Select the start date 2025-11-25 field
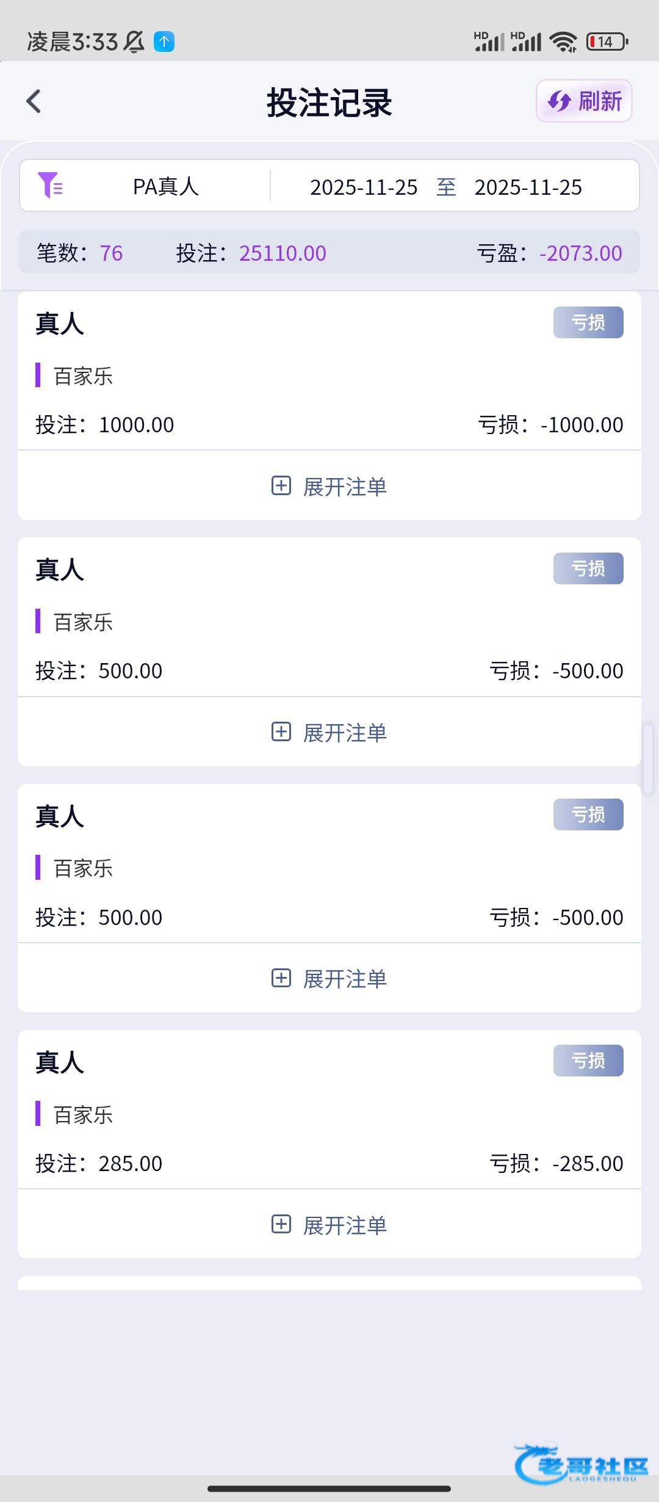The width and height of the screenshot is (659, 1502). click(x=364, y=187)
